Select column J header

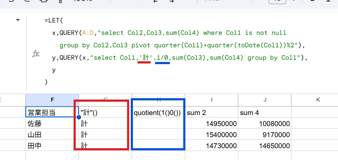tap(265, 100)
